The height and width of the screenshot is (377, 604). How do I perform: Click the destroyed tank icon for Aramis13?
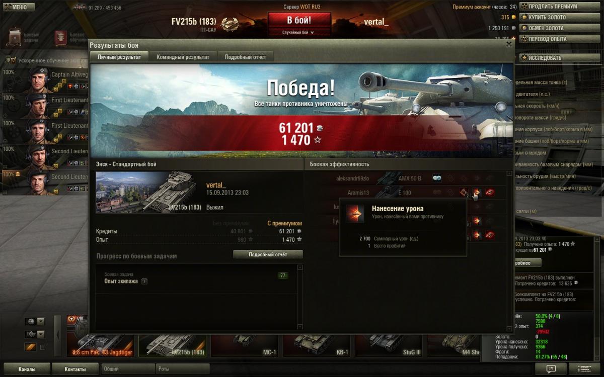point(489,193)
